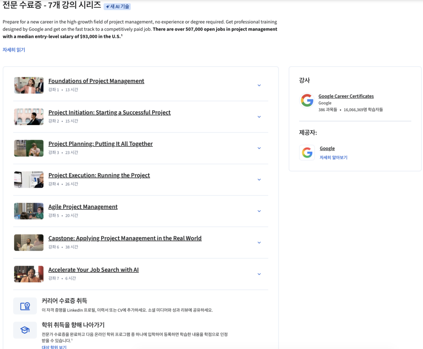Click Google logo in the 제공자 section
423x349 pixels.
pyautogui.click(x=307, y=153)
